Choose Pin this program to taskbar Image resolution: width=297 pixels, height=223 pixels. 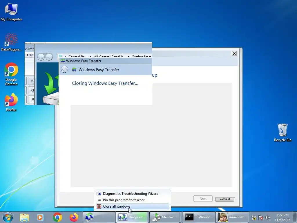tap(133, 200)
